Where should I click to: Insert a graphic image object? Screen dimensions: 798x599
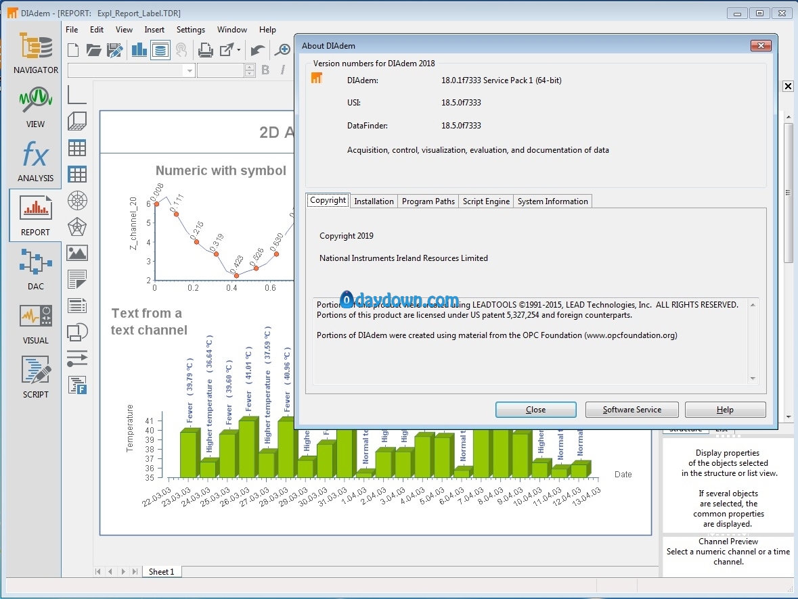tap(77, 253)
